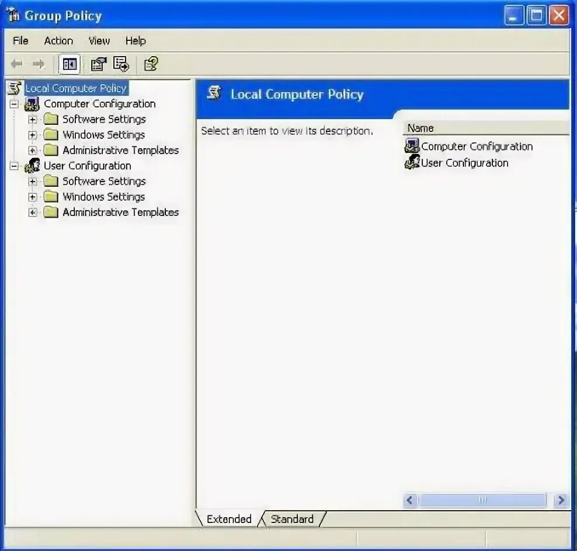The height and width of the screenshot is (551, 577).
Task: Minimize the Group Policy window
Action: (x=514, y=15)
